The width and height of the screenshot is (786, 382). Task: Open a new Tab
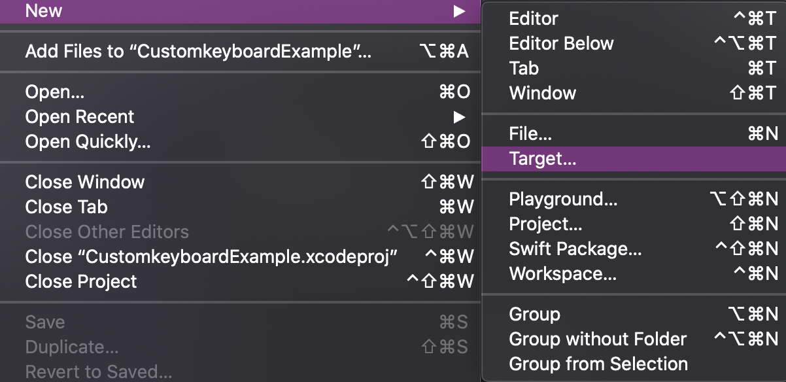(x=522, y=68)
